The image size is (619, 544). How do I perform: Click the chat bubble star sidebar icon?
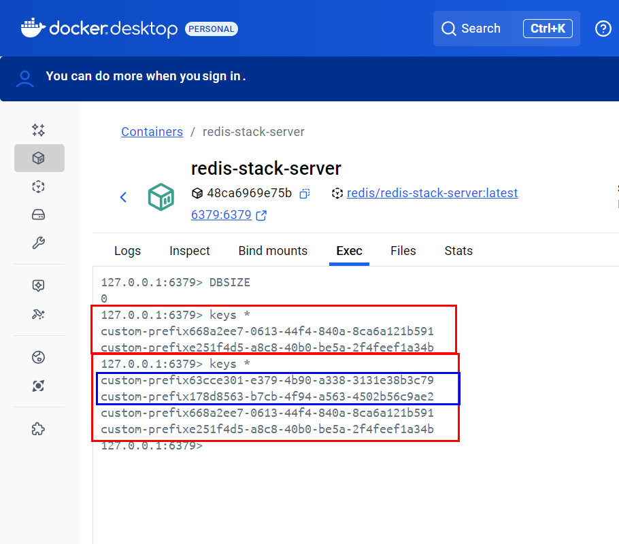[39, 286]
